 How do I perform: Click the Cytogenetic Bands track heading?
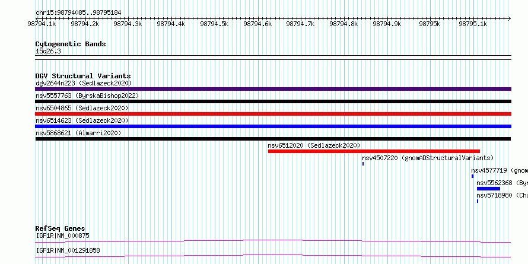(71, 44)
